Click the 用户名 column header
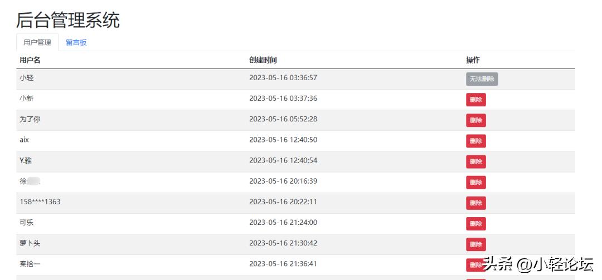This screenshot has width=602, height=280. (30, 60)
